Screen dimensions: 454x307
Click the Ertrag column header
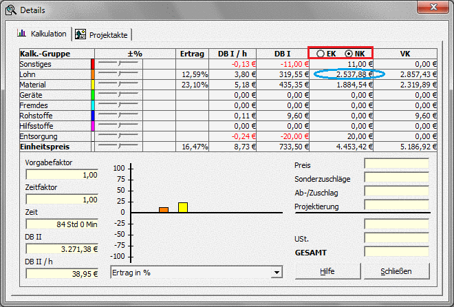[192, 54]
